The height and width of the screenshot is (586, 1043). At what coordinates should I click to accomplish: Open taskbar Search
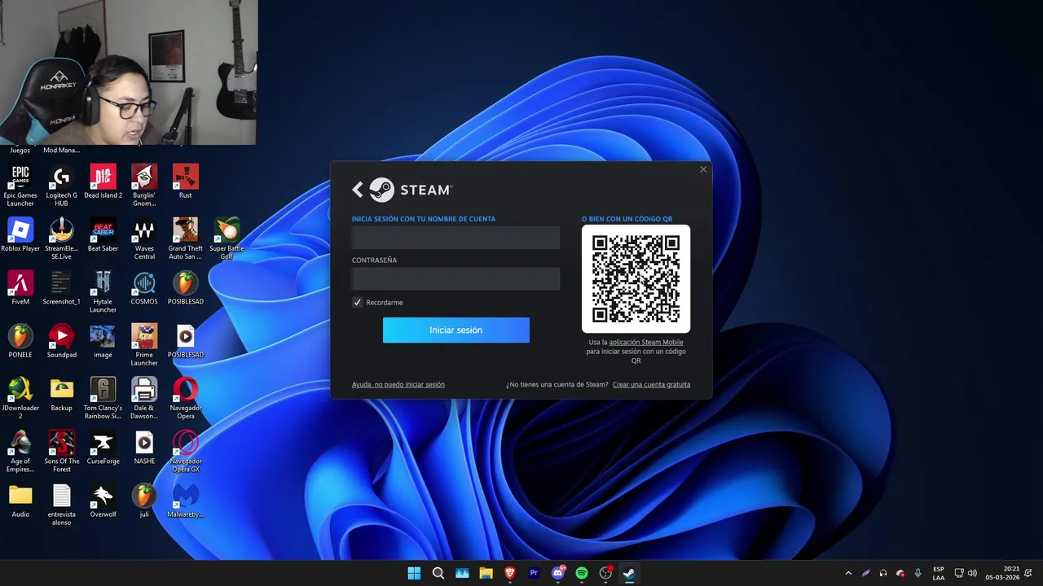click(438, 573)
